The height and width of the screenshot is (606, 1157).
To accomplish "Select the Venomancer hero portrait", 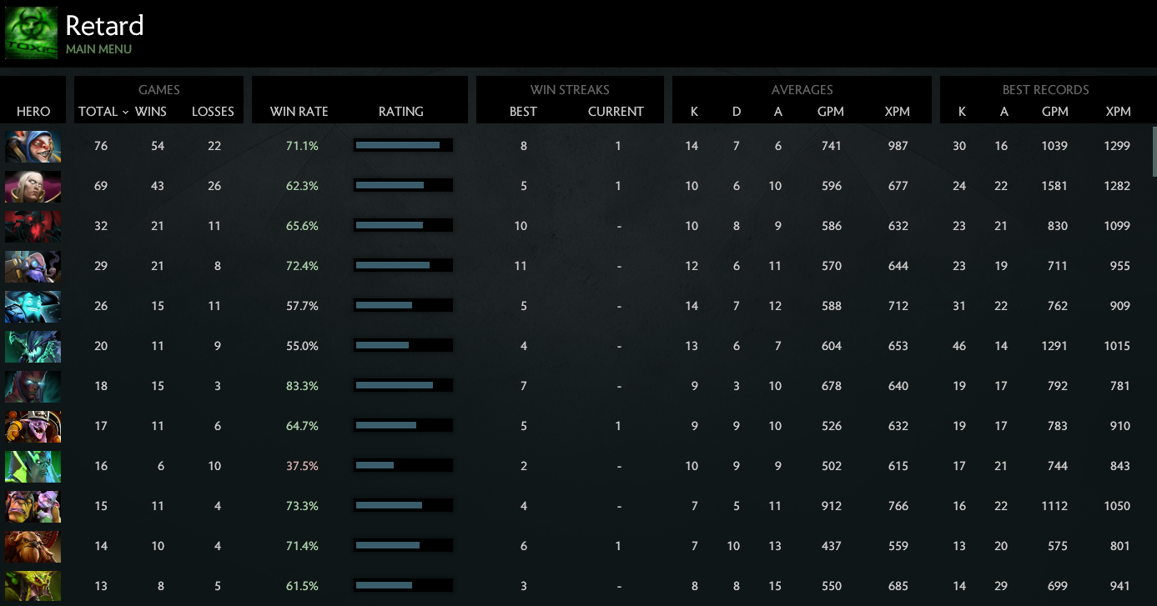I will (33, 585).
